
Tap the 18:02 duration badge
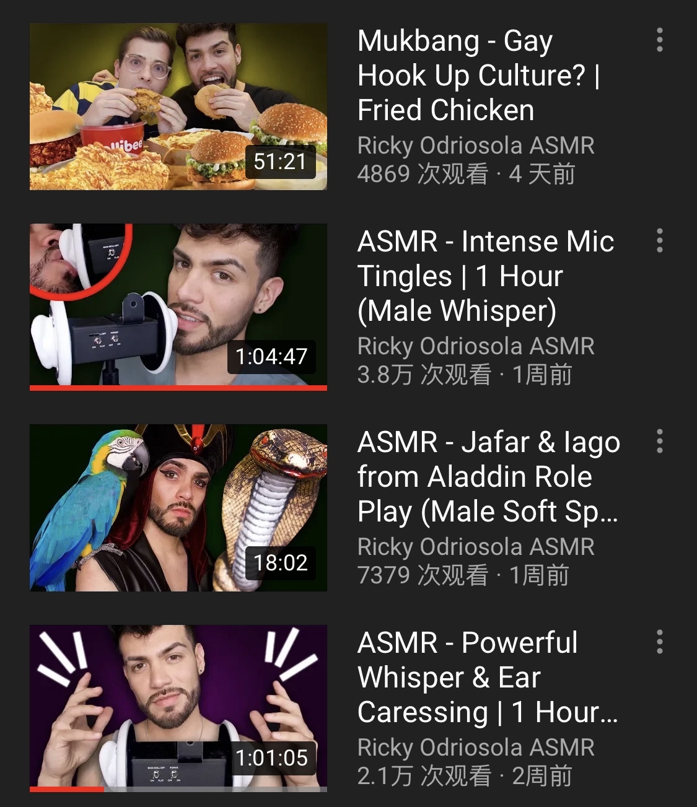coord(280,563)
